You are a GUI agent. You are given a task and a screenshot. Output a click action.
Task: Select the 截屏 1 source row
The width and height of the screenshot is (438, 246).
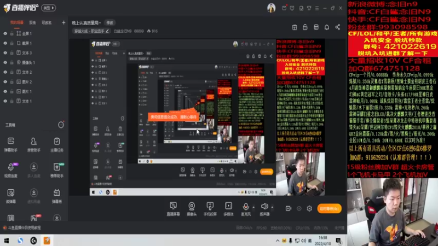(33, 43)
